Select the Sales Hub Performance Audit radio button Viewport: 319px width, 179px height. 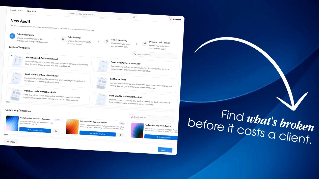(97, 60)
